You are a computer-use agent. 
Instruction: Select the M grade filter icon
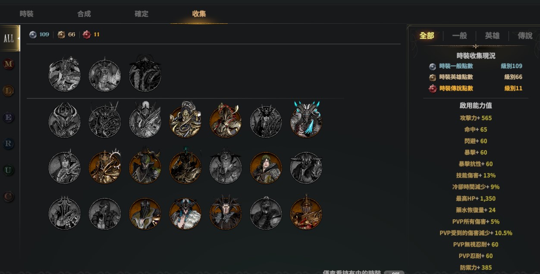pos(8,64)
